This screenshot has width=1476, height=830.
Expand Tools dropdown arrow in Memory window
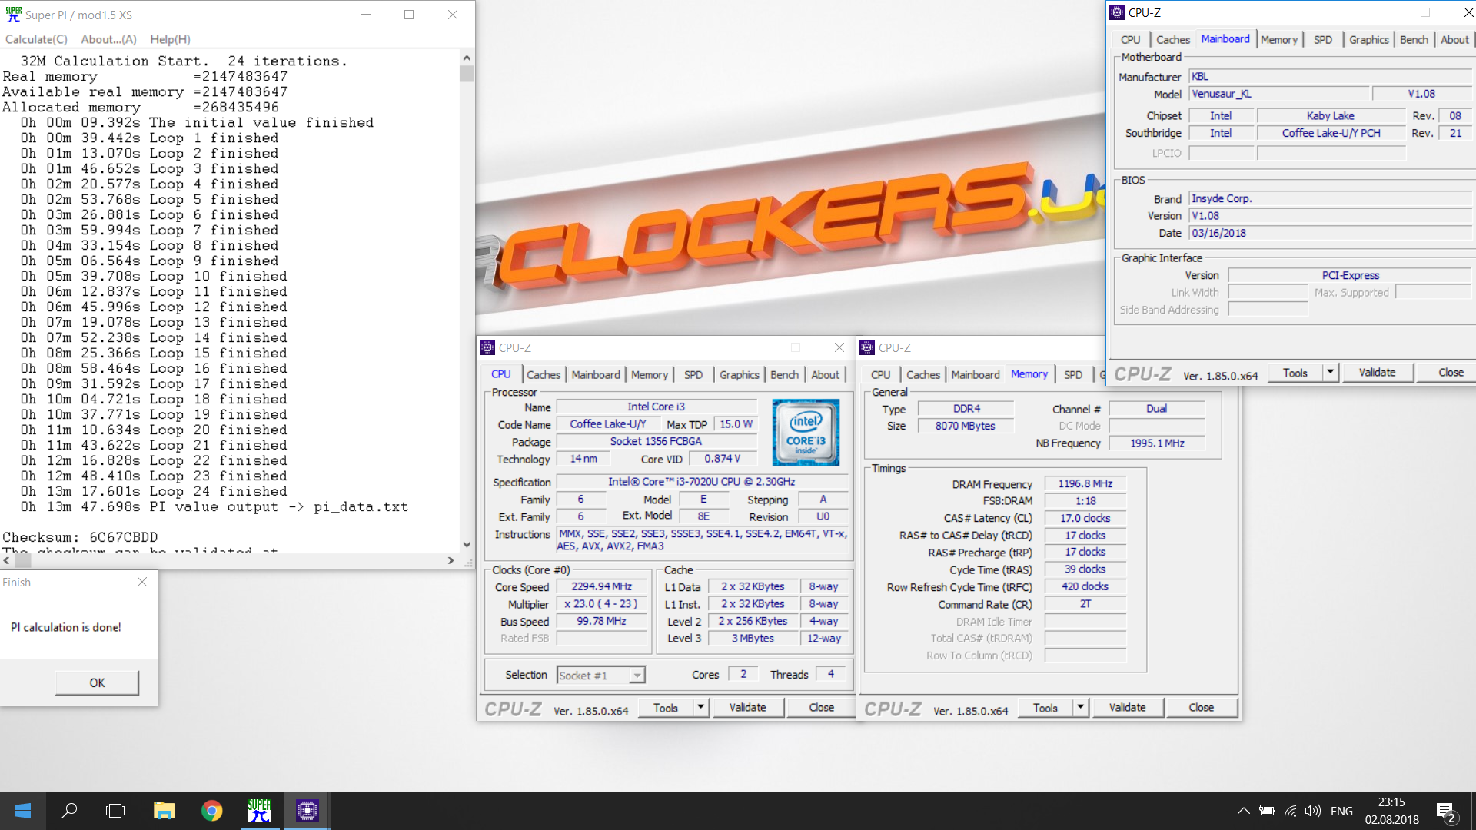pyautogui.click(x=1080, y=708)
